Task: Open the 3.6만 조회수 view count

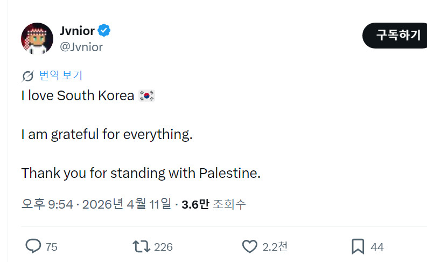Action: pyautogui.click(x=214, y=204)
